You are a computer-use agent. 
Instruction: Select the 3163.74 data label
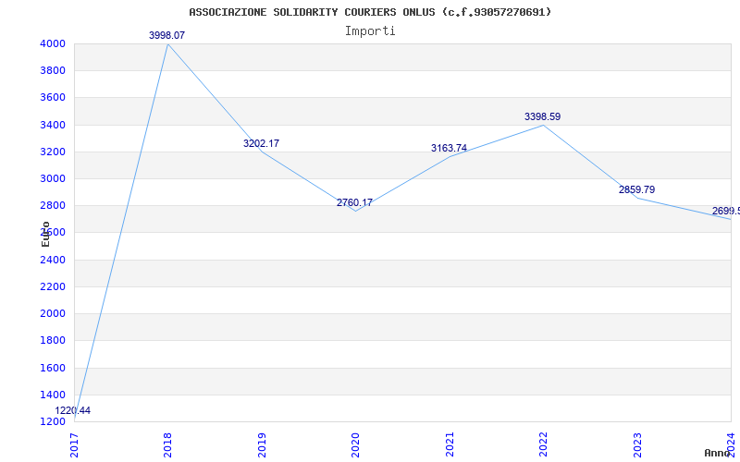click(450, 148)
